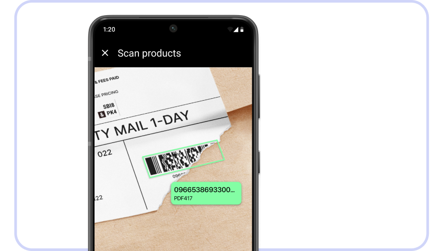Tap the 0966538693300... barcode number
444x251 pixels.
click(204, 189)
